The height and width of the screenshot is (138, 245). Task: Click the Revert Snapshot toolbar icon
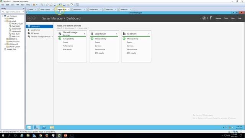(x=51, y=5)
